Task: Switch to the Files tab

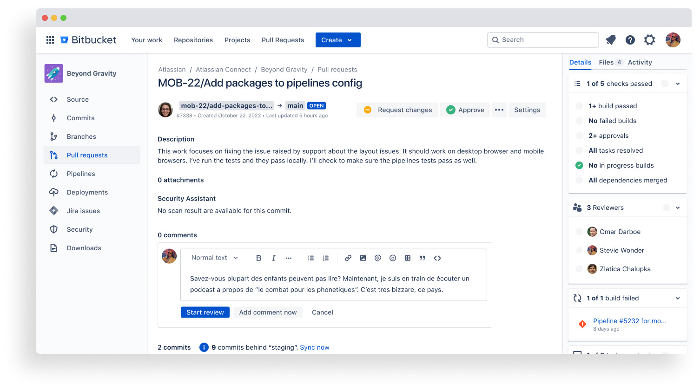Action: [x=611, y=62]
